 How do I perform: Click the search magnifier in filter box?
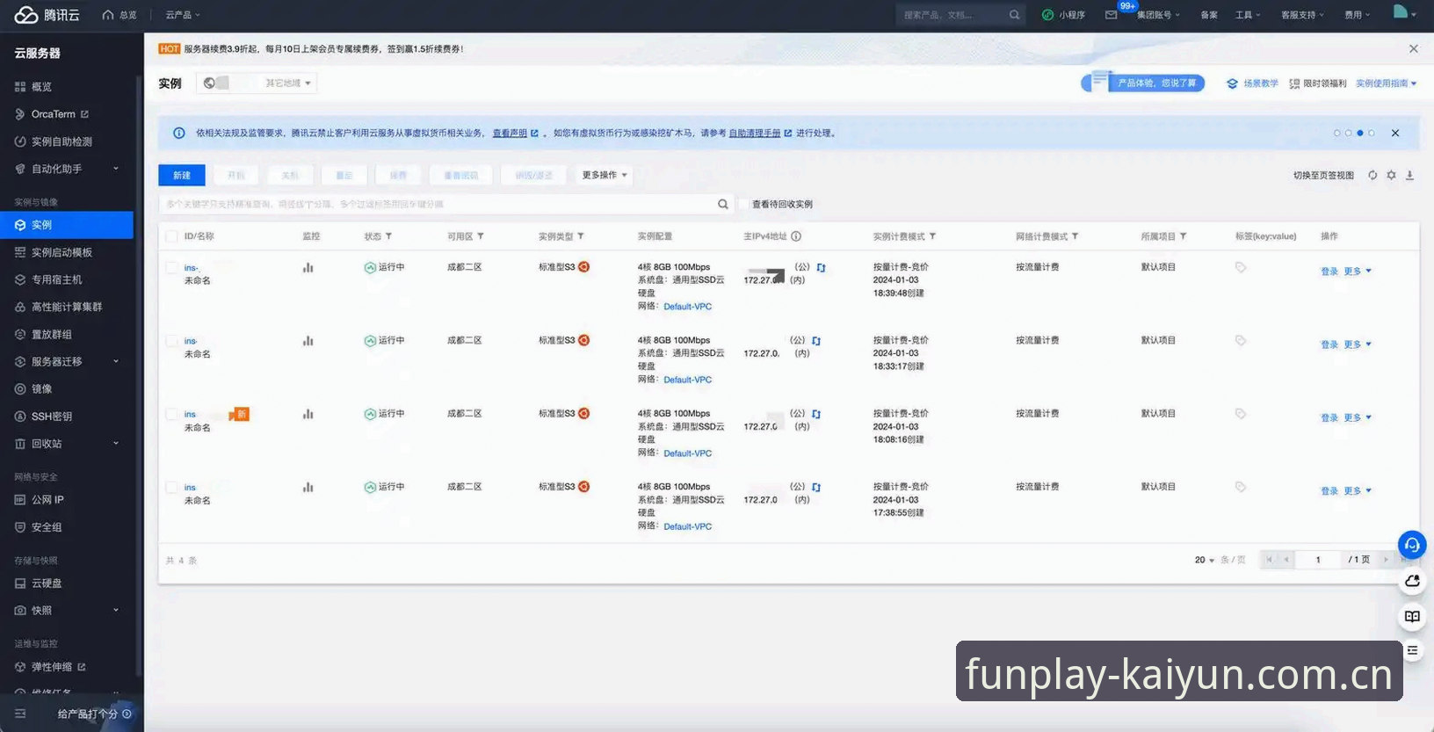[x=723, y=204]
